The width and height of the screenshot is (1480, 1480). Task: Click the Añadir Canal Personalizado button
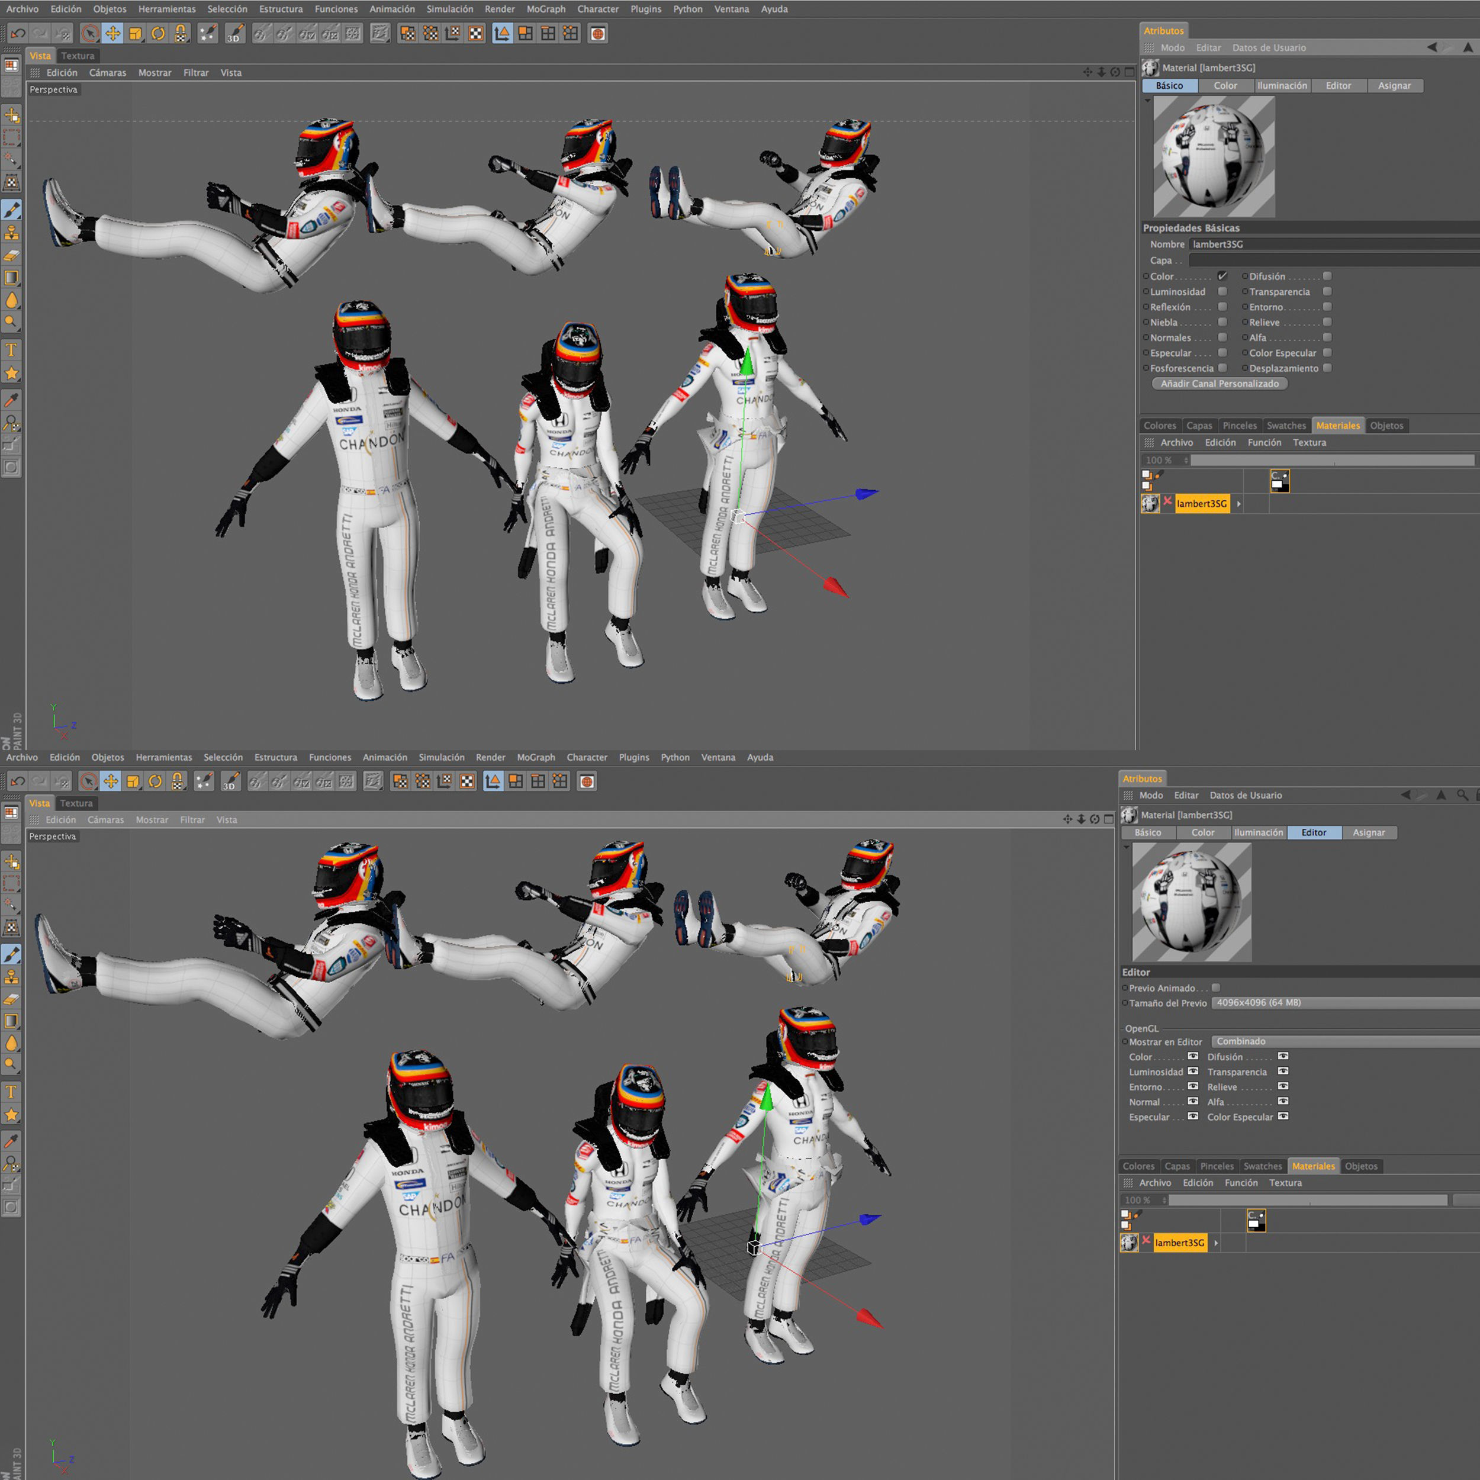1220,384
